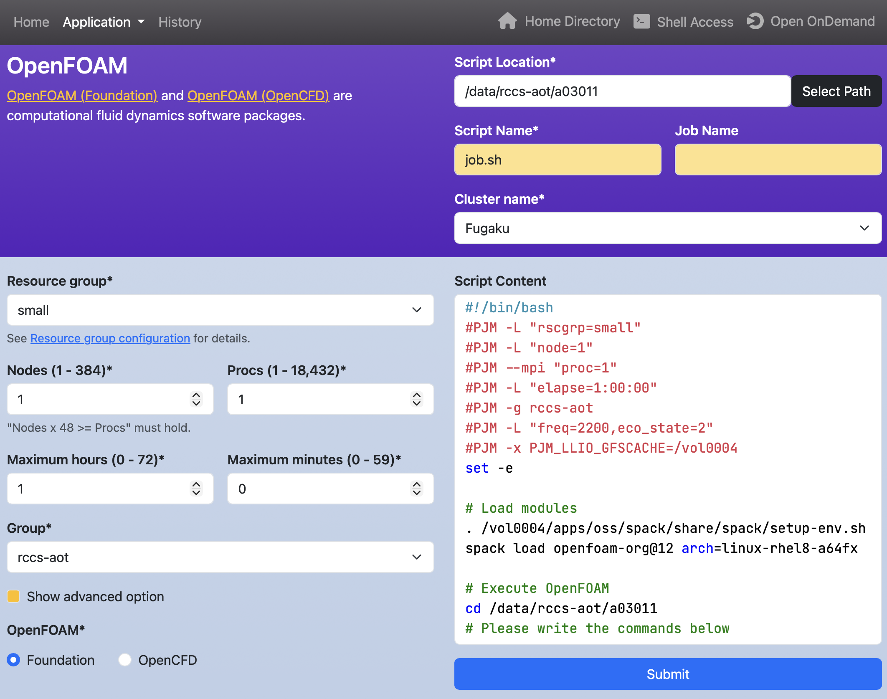Click inside the Maximum minutes field
887x699 pixels.
[330, 489]
